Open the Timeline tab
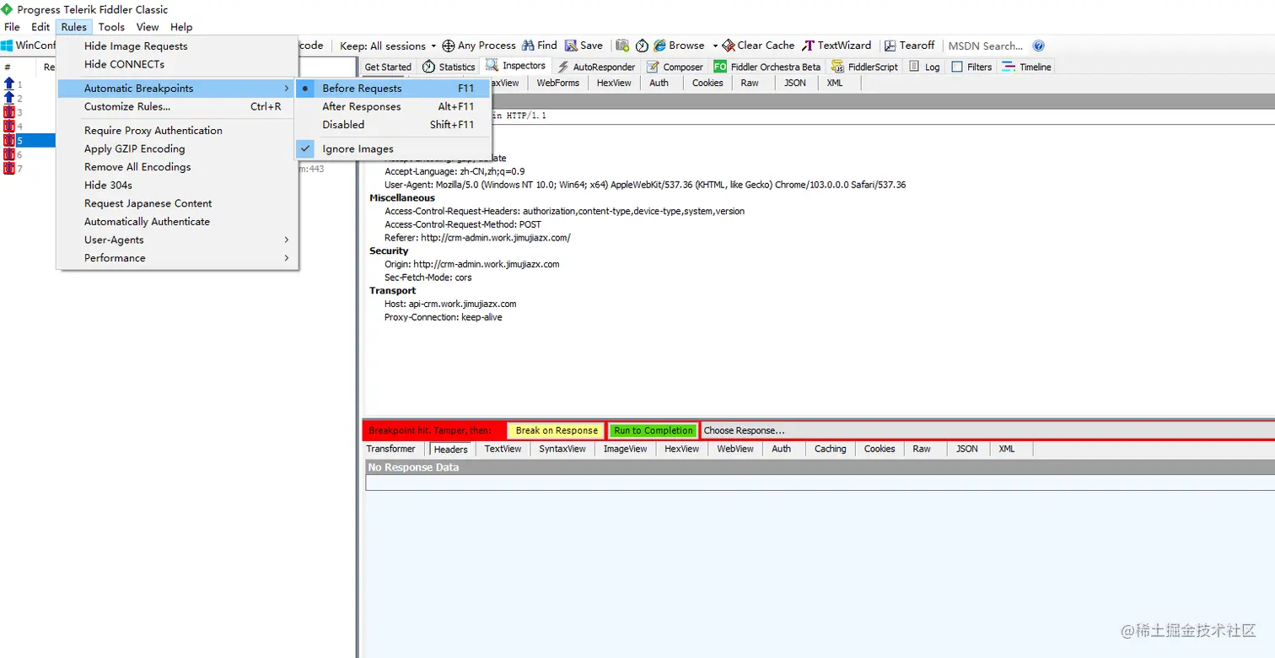This screenshot has width=1275, height=658. 1026,67
